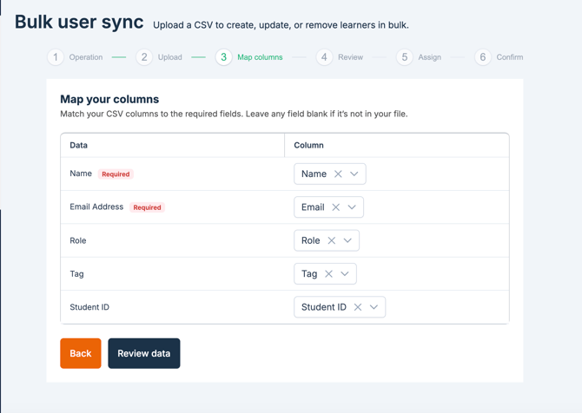The height and width of the screenshot is (413, 582).
Task: Expand the Name column dropdown chevron
Action: pos(354,174)
